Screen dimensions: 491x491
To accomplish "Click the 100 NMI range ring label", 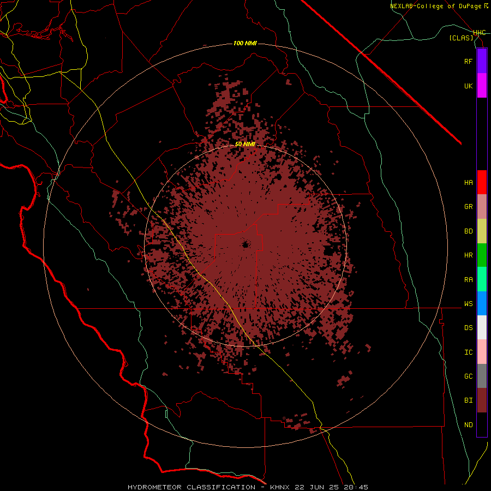I will [245, 43].
